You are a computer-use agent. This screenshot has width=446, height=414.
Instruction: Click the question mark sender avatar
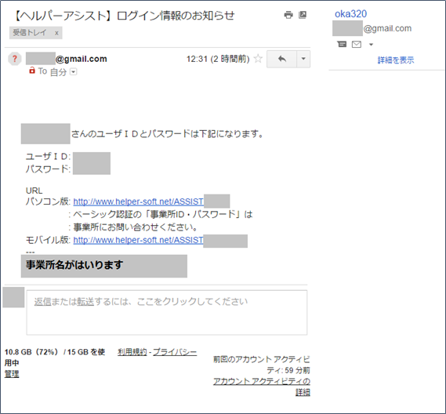pos(15,59)
